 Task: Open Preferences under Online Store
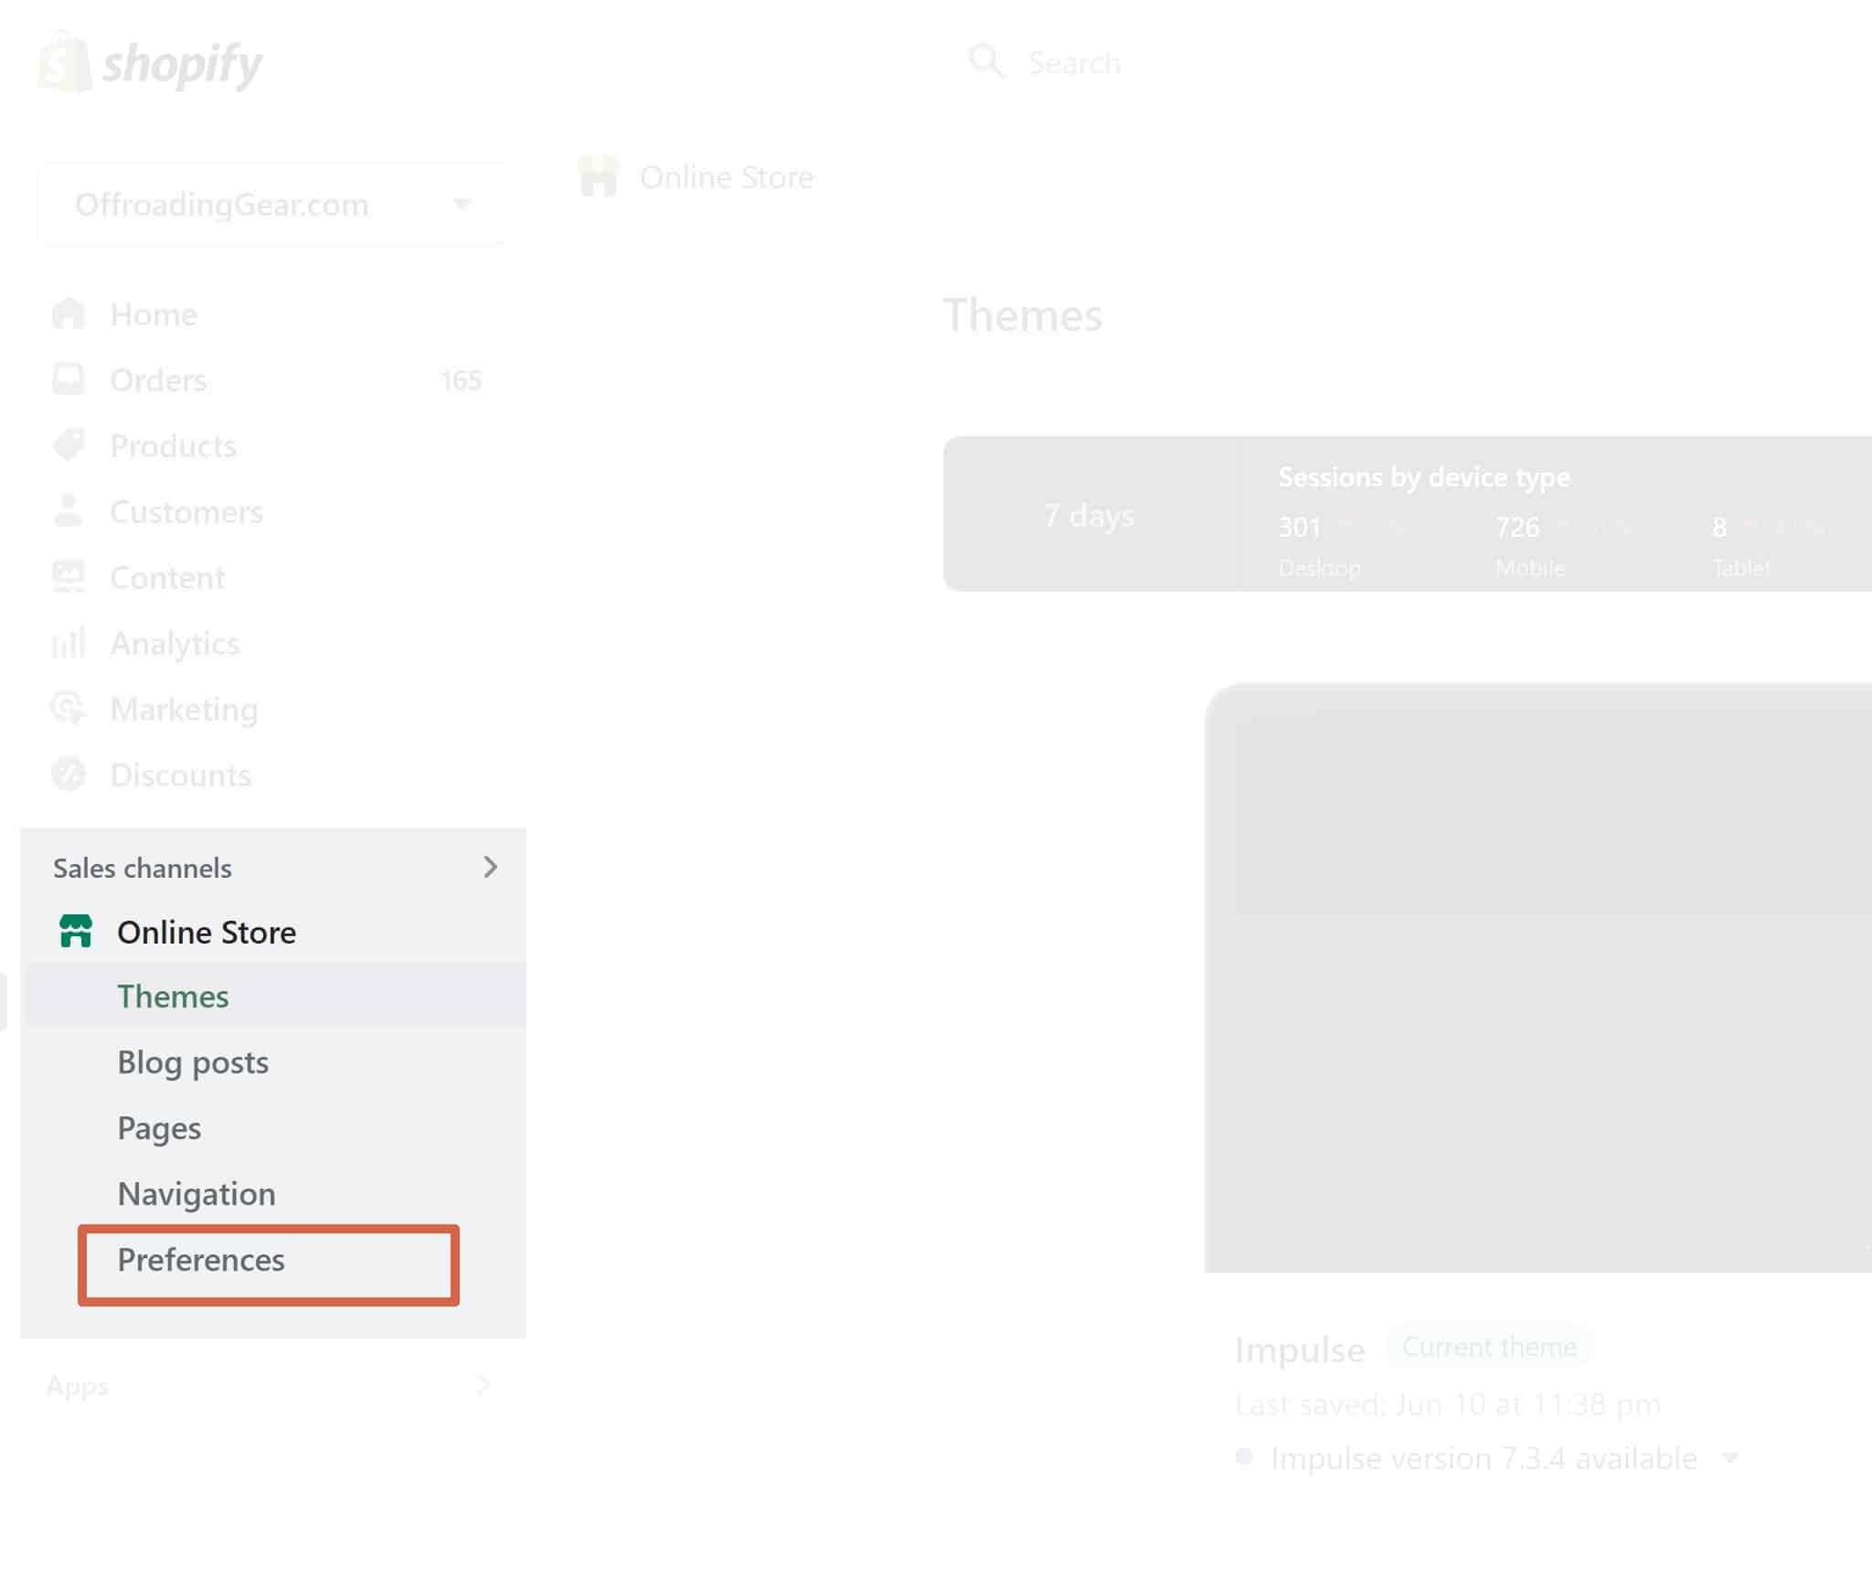[201, 1260]
